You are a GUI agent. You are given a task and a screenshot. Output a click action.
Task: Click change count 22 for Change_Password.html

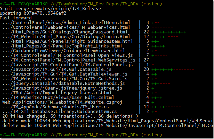point(146,32)
